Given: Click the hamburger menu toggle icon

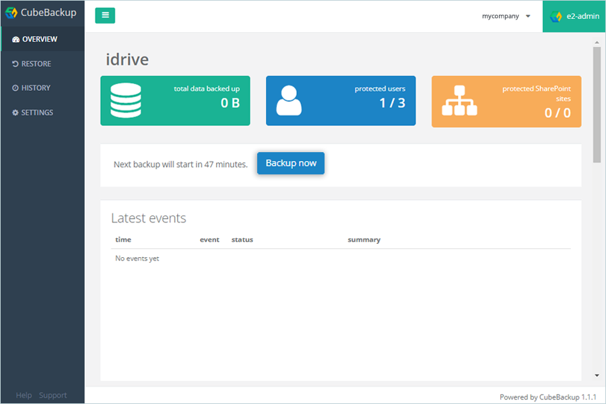Looking at the screenshot, I should pyautogui.click(x=105, y=15).
